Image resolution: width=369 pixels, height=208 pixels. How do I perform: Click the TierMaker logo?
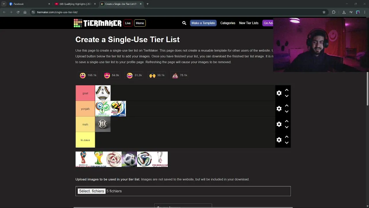tap(97, 23)
